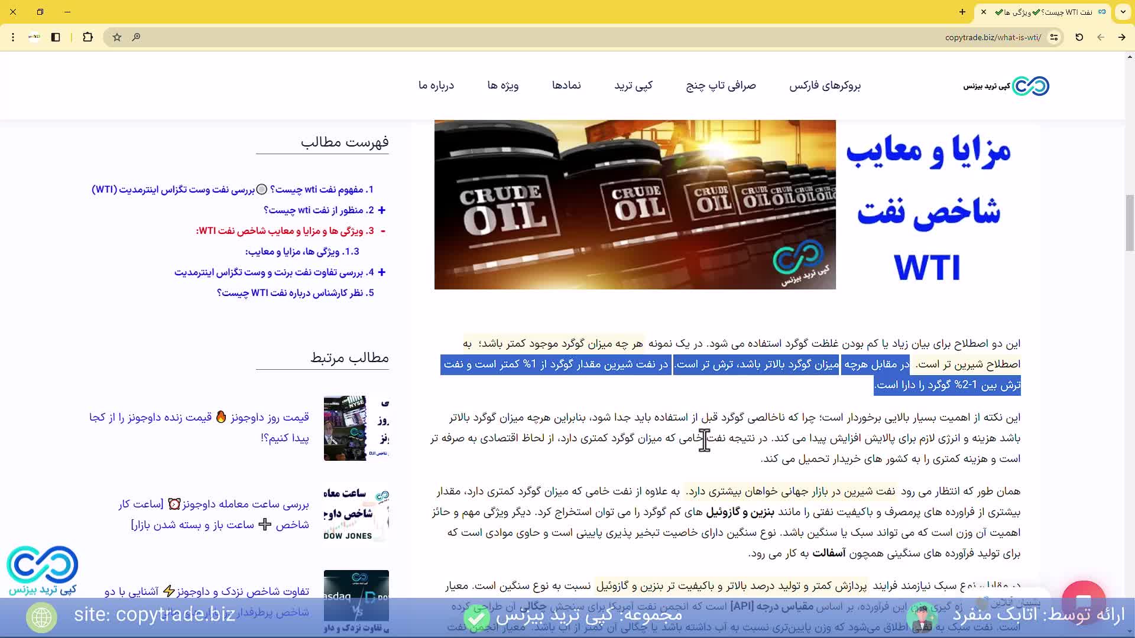The image size is (1135, 638).
Task: Open table of contents link 5 about expert opinion
Action: (295, 293)
